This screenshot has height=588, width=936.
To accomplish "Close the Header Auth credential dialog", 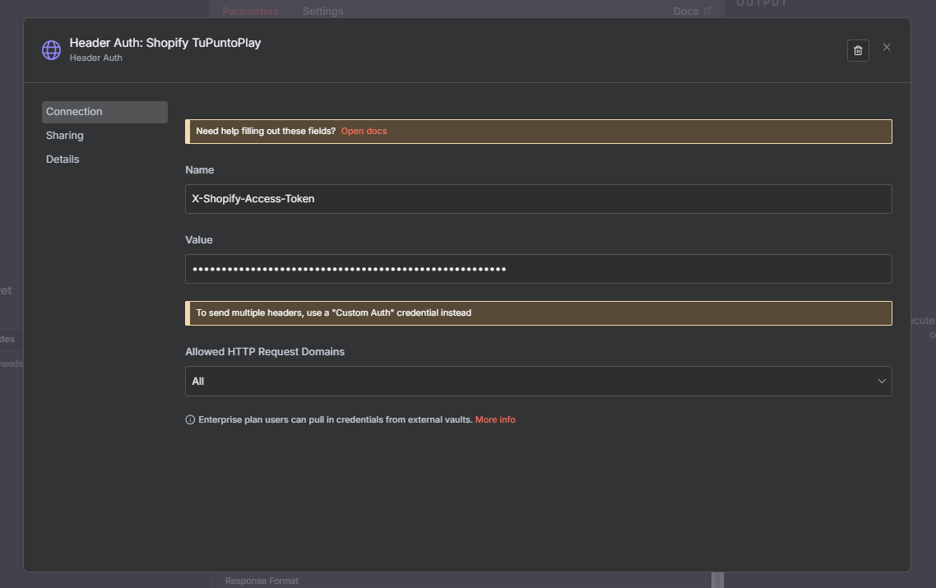I will (x=887, y=47).
